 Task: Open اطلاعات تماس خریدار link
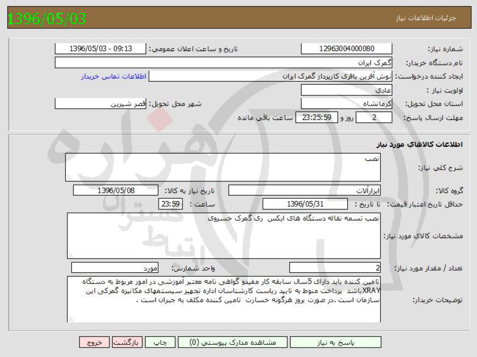click(x=114, y=76)
